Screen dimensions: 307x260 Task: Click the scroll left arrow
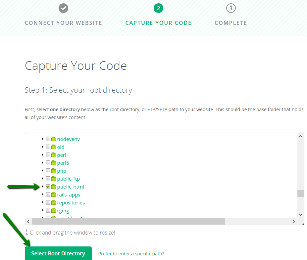click(x=28, y=222)
